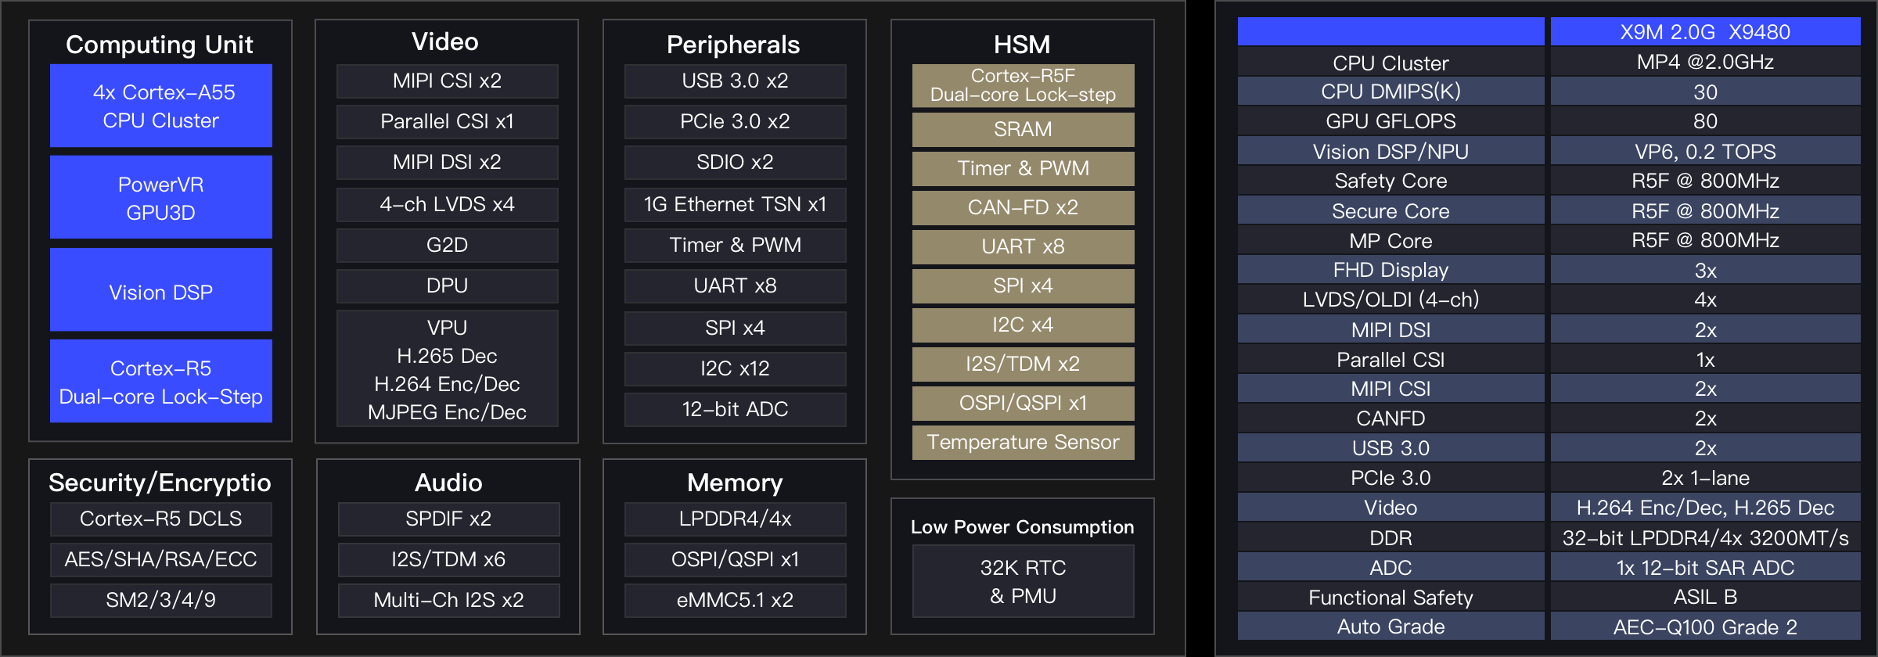Screen dimensions: 1878x657
Task: Click Multi-Ch I2S x2
Action: coord(448,600)
